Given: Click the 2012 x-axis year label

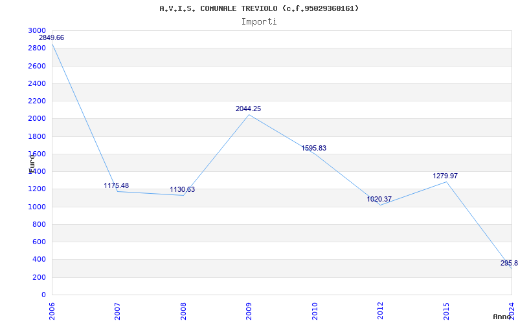Looking at the screenshot, I should (380, 311).
